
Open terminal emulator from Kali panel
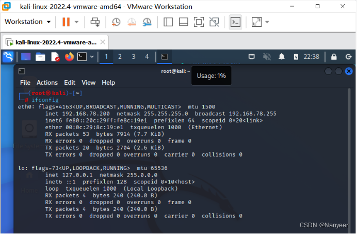coord(82,56)
